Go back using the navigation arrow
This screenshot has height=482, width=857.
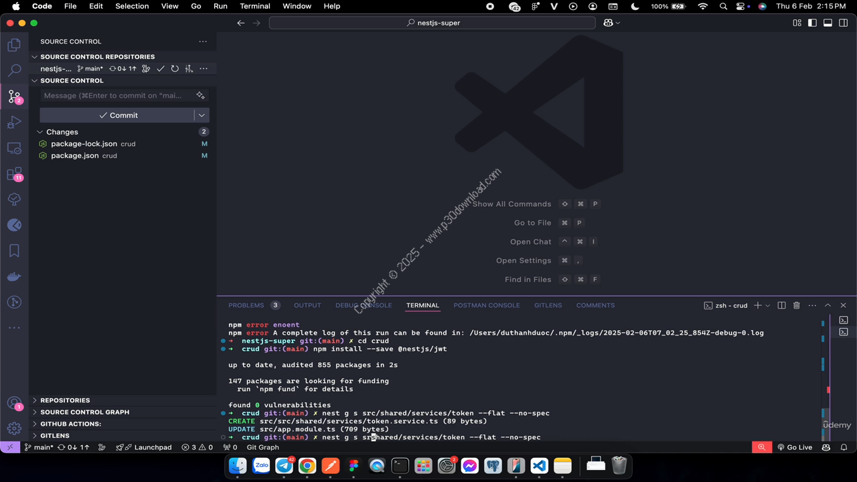[x=241, y=23]
